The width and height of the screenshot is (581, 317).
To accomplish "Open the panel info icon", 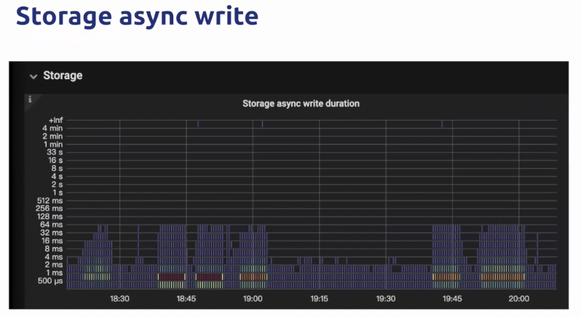I will 30,99.
